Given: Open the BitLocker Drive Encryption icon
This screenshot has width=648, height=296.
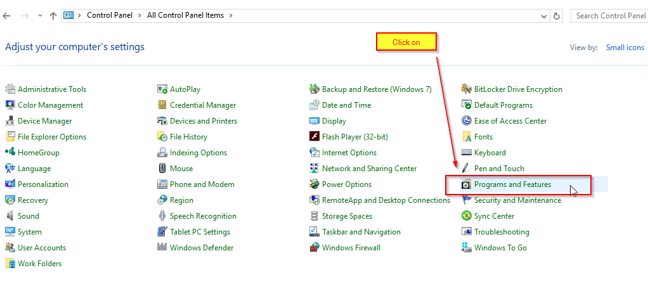Looking at the screenshot, I should (467, 89).
